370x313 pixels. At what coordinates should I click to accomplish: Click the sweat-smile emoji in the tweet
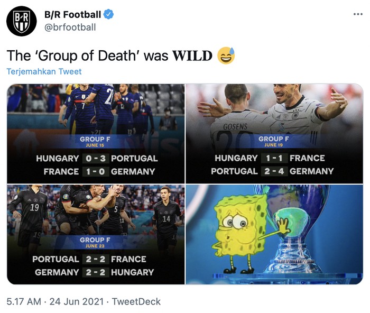pos(226,54)
